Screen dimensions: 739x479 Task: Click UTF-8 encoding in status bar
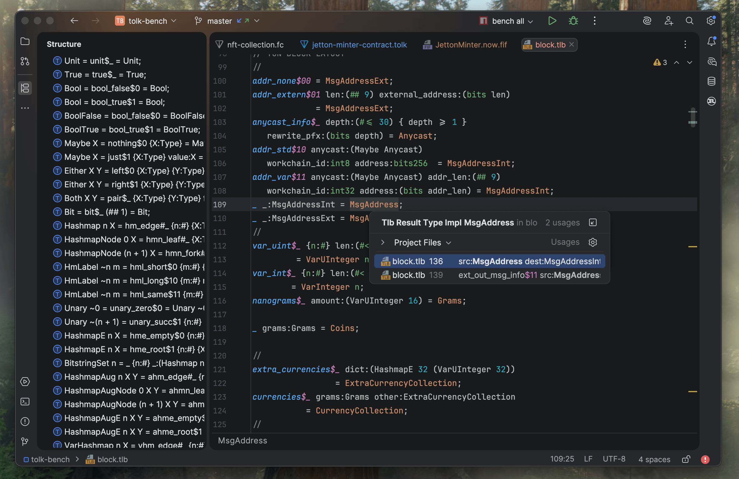pyautogui.click(x=614, y=459)
